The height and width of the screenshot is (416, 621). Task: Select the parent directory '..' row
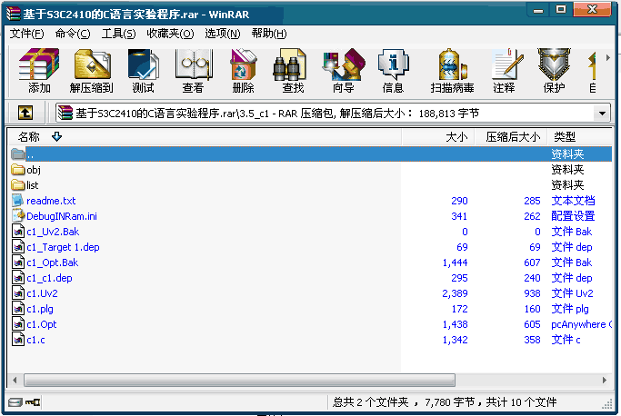point(311,154)
